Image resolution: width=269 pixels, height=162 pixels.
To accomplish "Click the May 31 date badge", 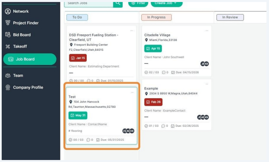I will click(78, 115).
